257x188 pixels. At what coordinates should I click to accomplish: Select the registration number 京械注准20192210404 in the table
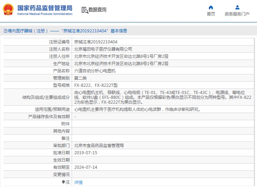[x=93, y=42]
